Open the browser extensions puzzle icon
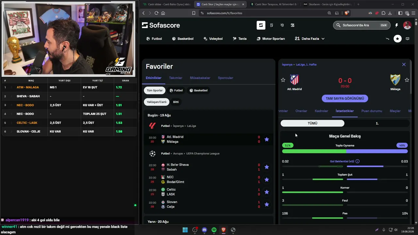 tap(383, 13)
